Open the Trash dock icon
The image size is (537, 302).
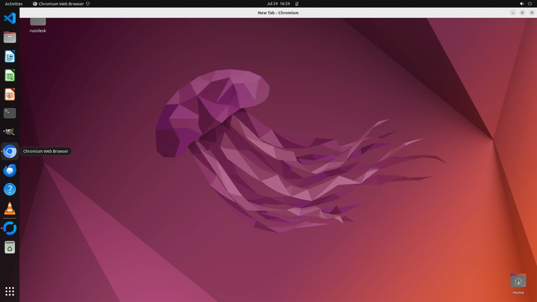(10, 247)
